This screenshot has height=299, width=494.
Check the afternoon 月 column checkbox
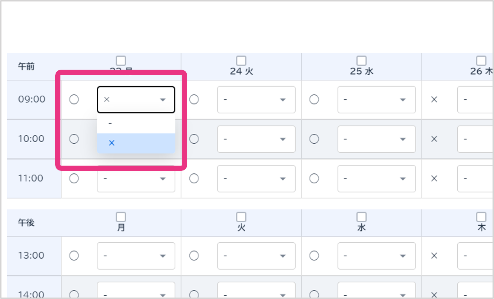click(x=121, y=217)
